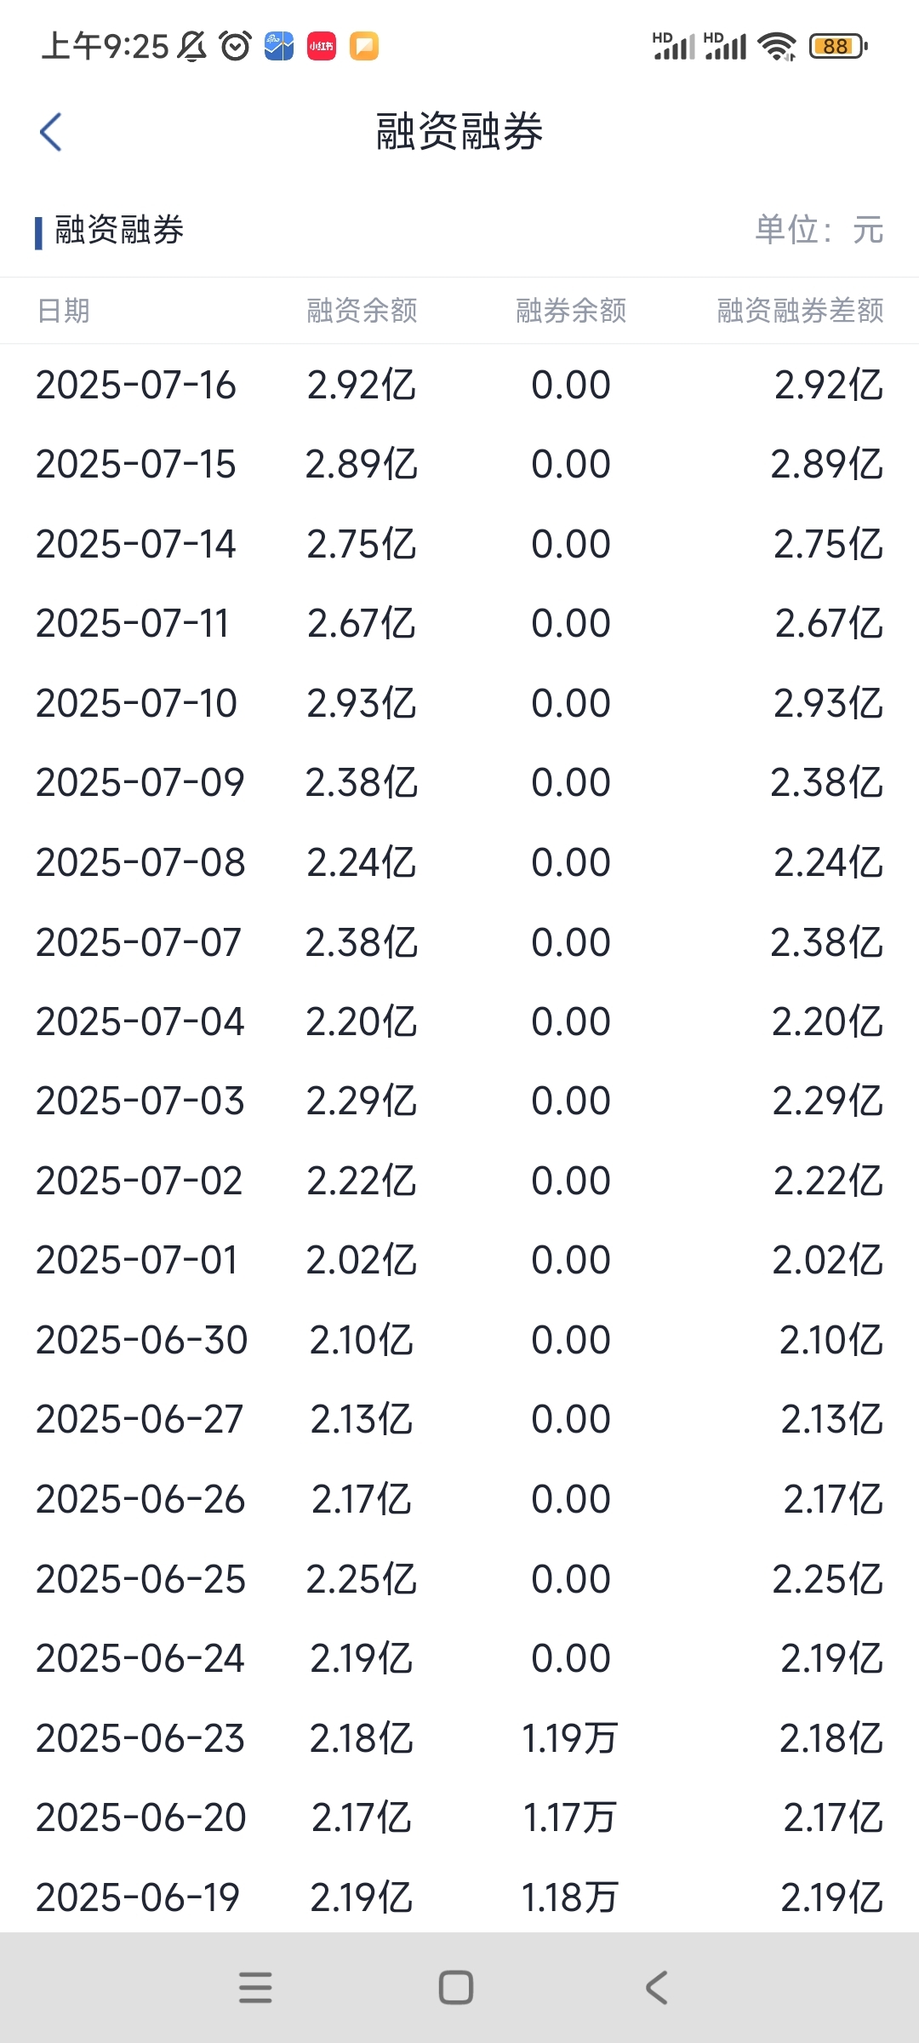The width and height of the screenshot is (919, 2043).
Task: Open the red Xiaohongshu notification icon
Action: [322, 46]
